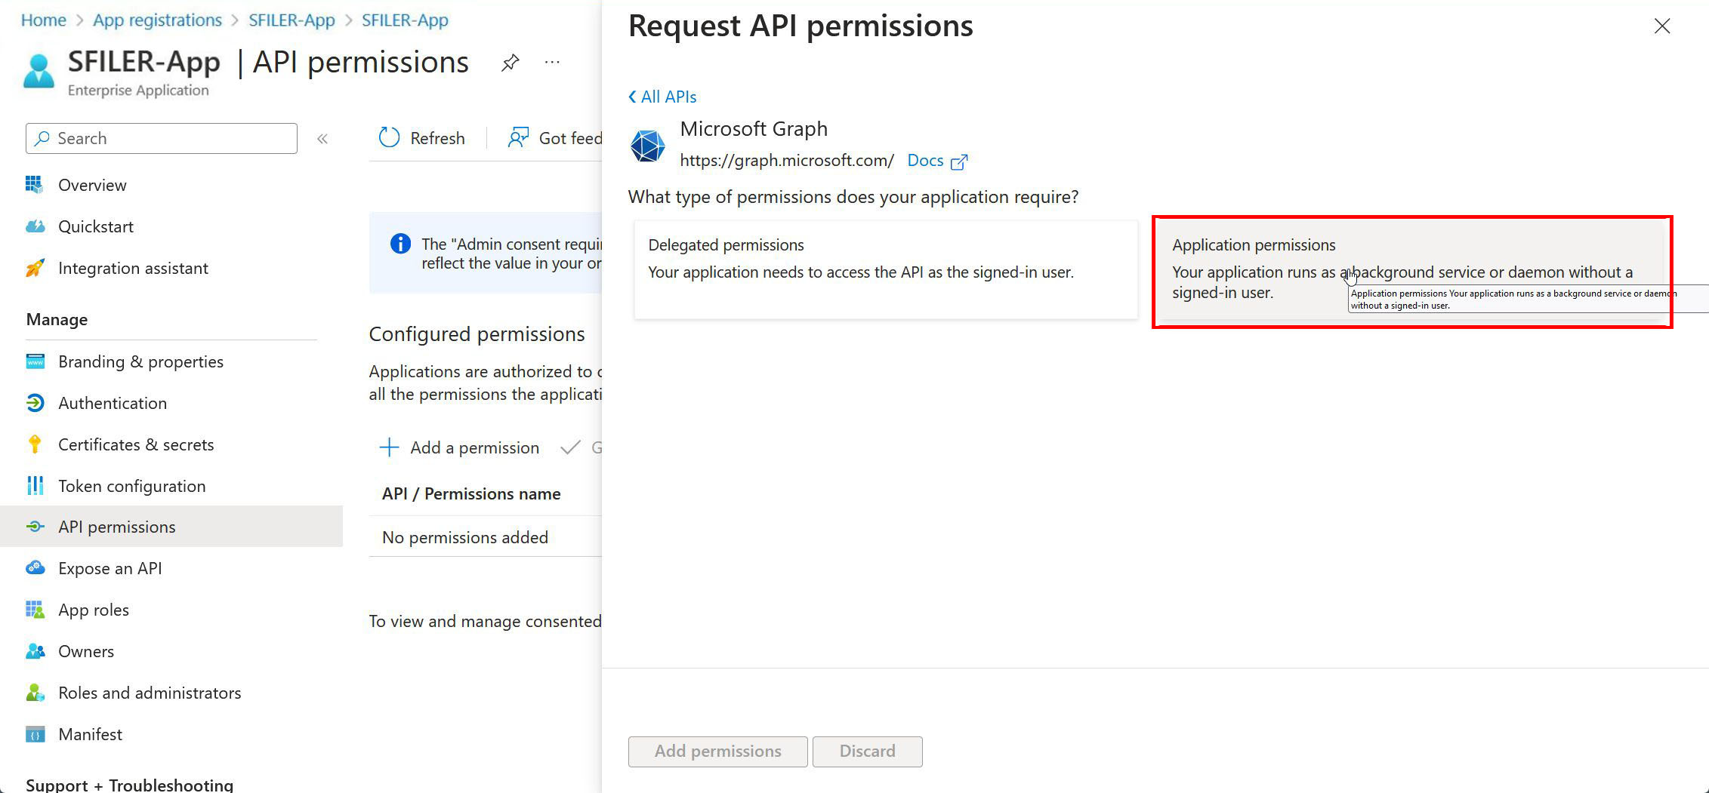This screenshot has height=793, width=1709.
Task: Open last SFILER-App breadcrumb link
Action: pos(405,20)
